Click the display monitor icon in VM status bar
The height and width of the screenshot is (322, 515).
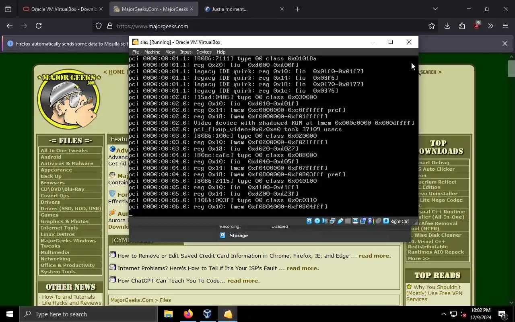(355, 221)
